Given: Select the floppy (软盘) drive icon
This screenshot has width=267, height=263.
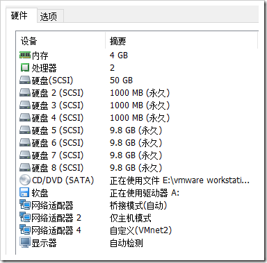Looking at the screenshot, I should tap(25, 192).
